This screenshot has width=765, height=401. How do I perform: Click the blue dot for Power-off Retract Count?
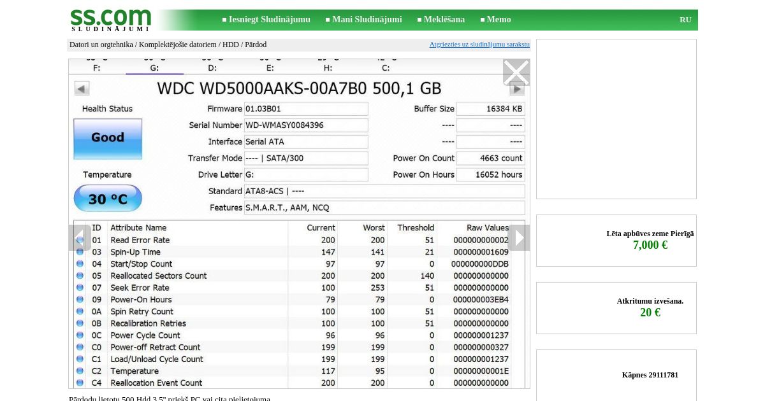[80, 347]
